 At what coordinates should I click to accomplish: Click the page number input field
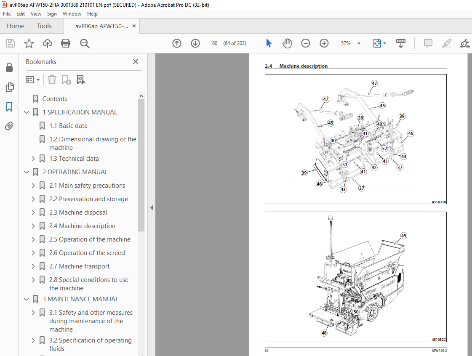click(x=215, y=43)
